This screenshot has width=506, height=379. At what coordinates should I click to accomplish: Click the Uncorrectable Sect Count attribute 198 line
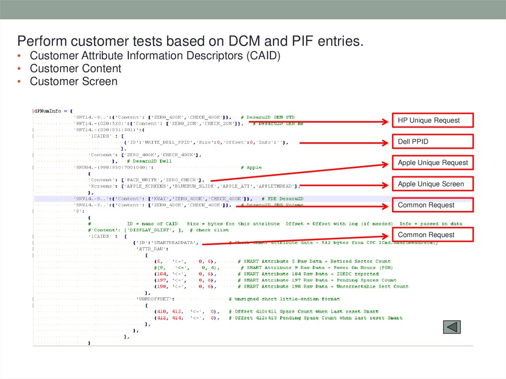pyautogui.click(x=281, y=286)
